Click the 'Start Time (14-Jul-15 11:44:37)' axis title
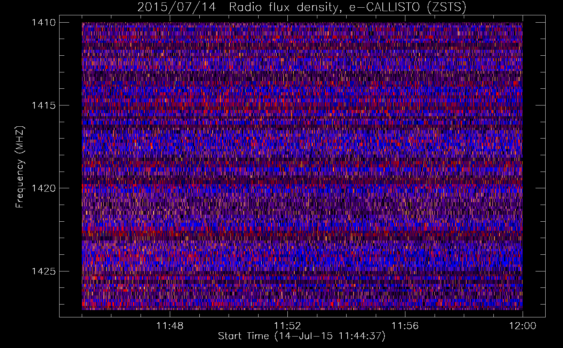This screenshot has width=563, height=348. point(302,336)
